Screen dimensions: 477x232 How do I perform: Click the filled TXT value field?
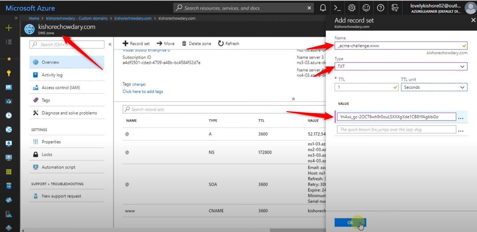point(396,117)
